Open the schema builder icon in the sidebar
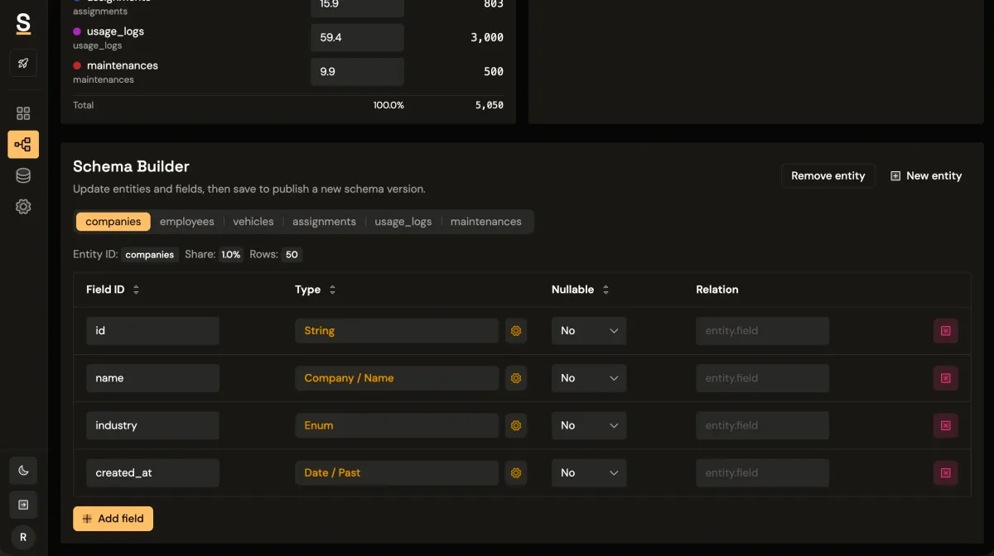Screen dimensions: 994x556 [22, 144]
